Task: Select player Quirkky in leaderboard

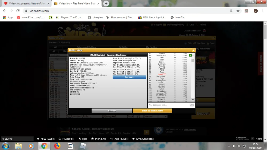Action: click(x=162, y=87)
